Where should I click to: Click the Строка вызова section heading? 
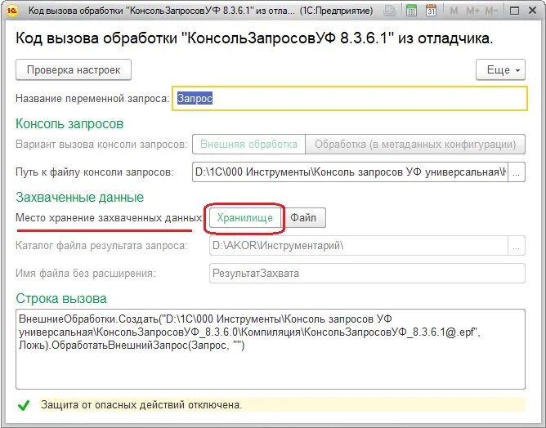coord(61,299)
